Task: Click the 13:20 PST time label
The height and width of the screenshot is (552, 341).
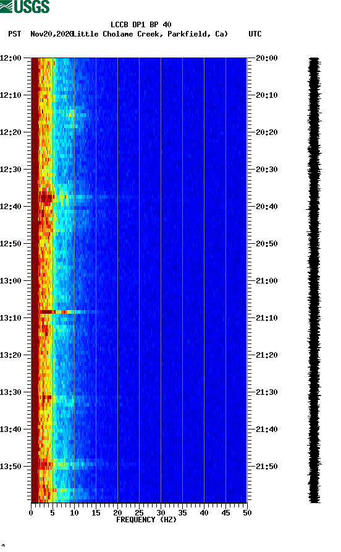Action: tap(11, 355)
